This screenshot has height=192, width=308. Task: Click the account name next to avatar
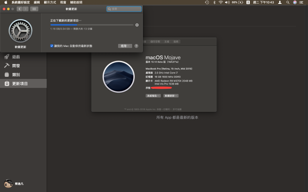[x=19, y=184]
